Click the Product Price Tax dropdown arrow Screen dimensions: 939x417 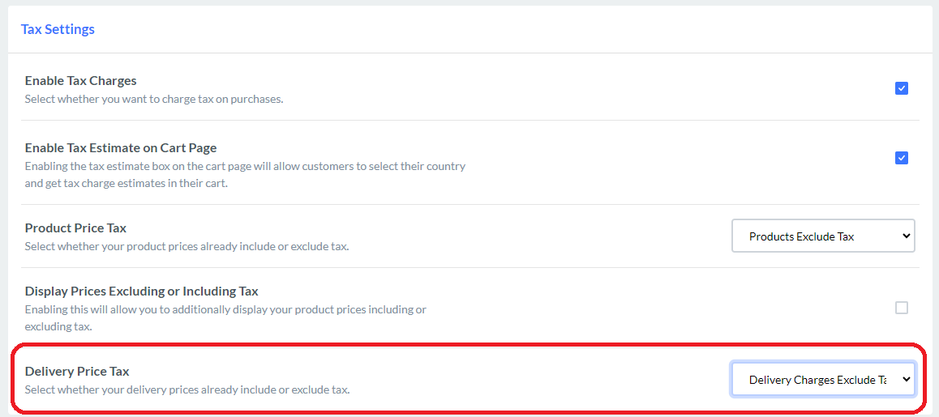906,236
